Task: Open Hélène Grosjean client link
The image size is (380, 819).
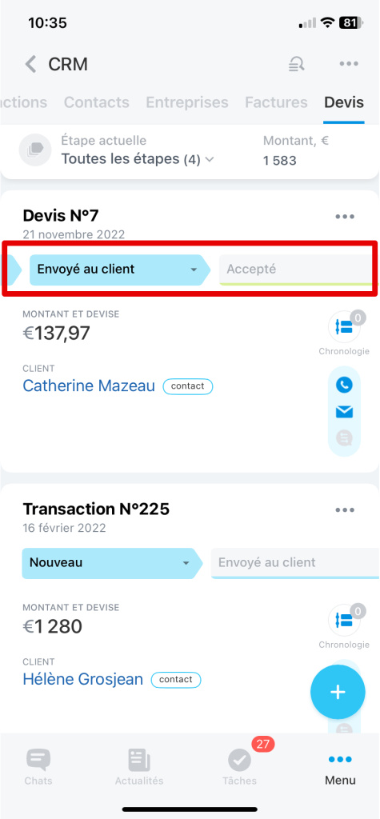Action: [x=82, y=679]
